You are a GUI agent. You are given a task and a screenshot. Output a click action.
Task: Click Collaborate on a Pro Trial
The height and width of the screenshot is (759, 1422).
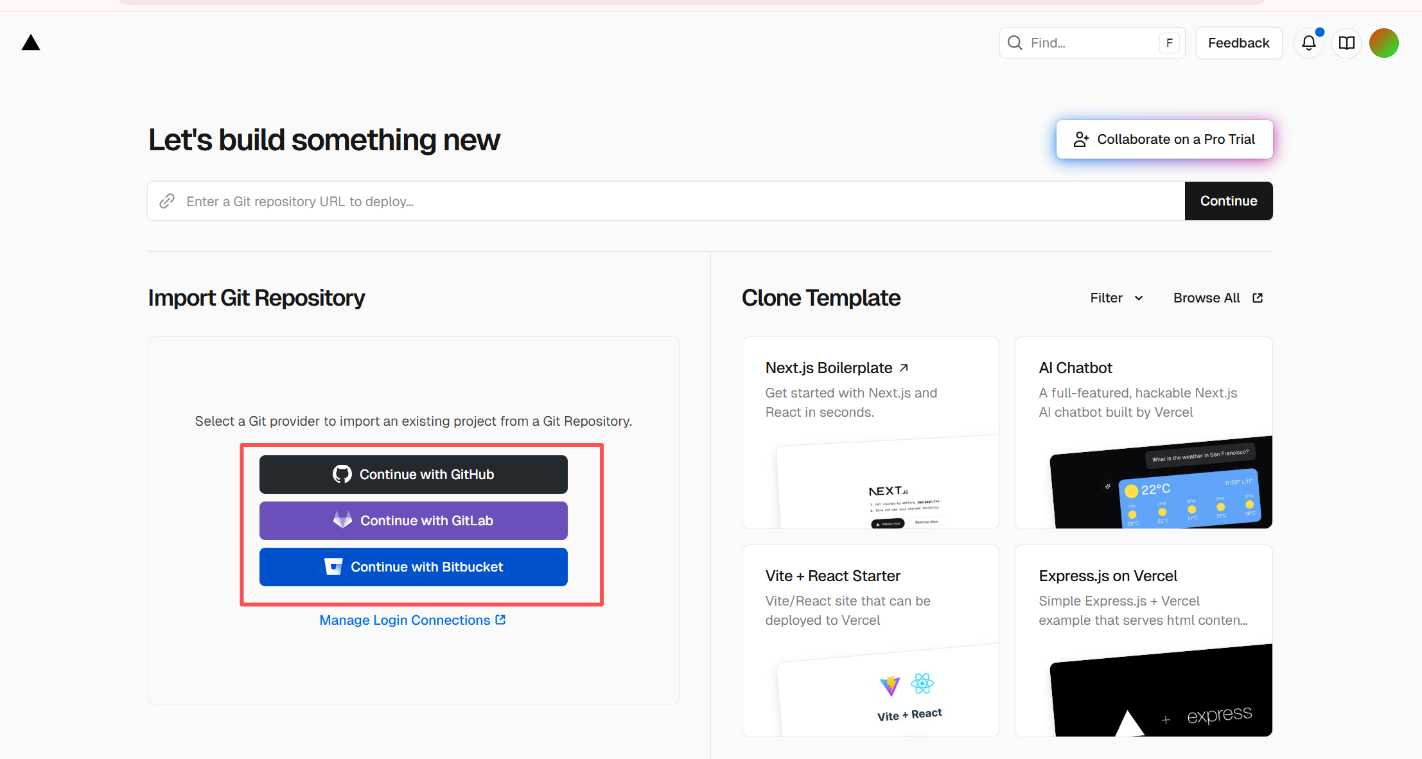pyautogui.click(x=1164, y=139)
